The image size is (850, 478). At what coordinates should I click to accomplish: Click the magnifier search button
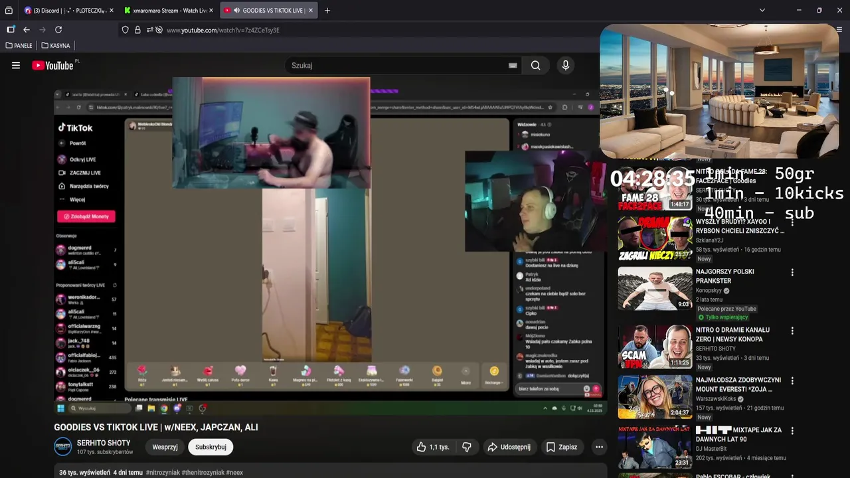(x=535, y=65)
